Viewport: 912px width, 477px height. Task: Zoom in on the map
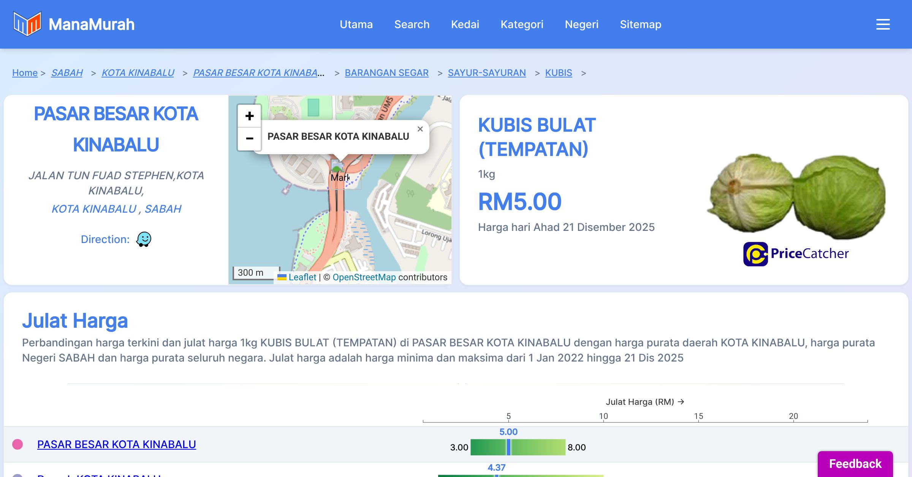pyautogui.click(x=249, y=116)
